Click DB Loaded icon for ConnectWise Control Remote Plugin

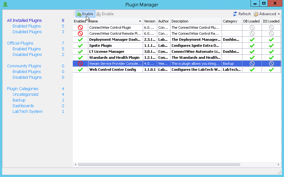(x=252, y=34)
